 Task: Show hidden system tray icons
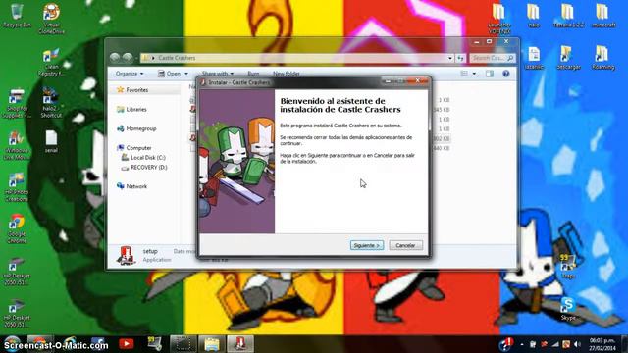coord(522,344)
